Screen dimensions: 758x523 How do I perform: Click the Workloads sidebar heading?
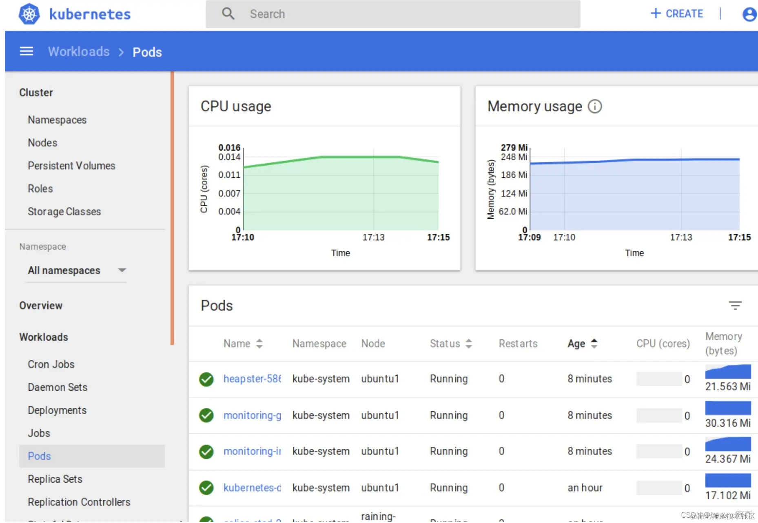pos(44,337)
